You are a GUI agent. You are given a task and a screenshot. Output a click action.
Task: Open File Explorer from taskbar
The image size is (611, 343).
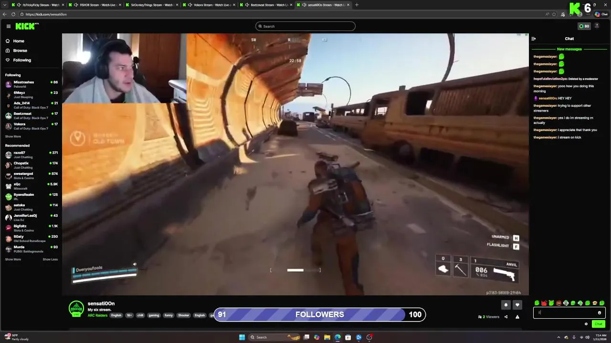(327, 337)
